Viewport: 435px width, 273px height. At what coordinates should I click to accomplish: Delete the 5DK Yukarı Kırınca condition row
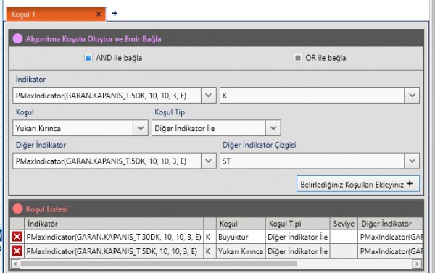pos(17,251)
